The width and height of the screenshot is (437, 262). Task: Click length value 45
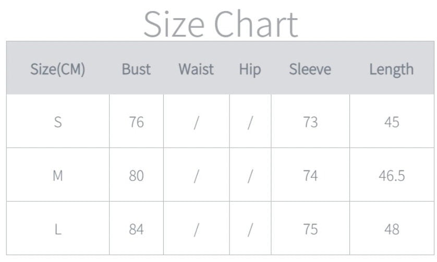[x=392, y=122]
